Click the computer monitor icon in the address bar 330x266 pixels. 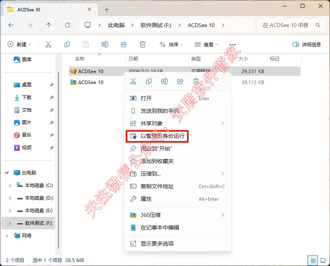(x=88, y=25)
